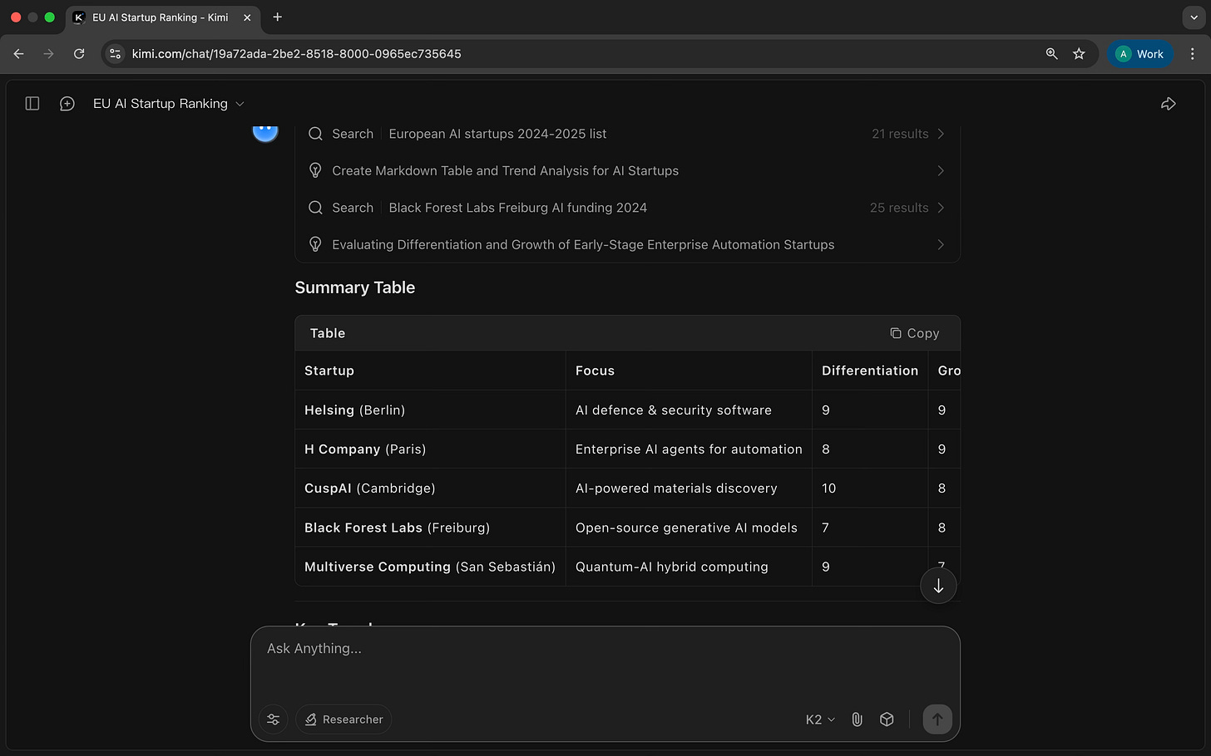This screenshot has height=756, width=1211.
Task: Open a new browser tab
Action: (277, 17)
